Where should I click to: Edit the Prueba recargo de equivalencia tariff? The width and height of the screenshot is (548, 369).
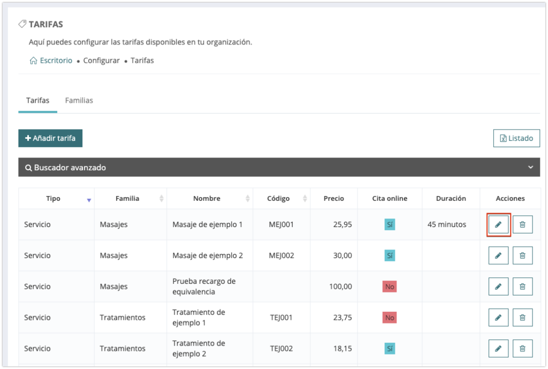click(498, 287)
